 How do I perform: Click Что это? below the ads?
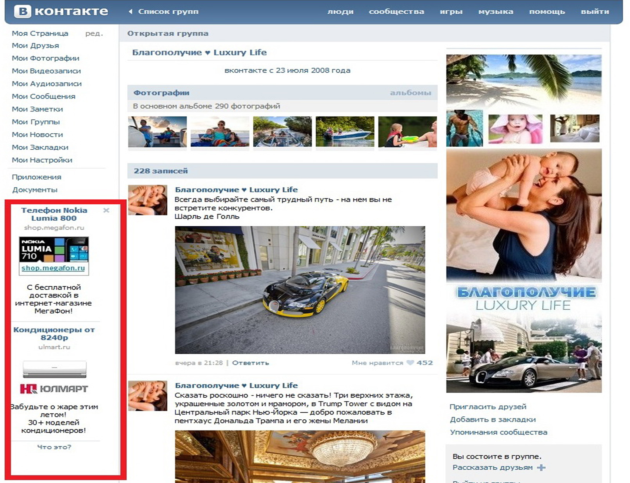point(54,447)
